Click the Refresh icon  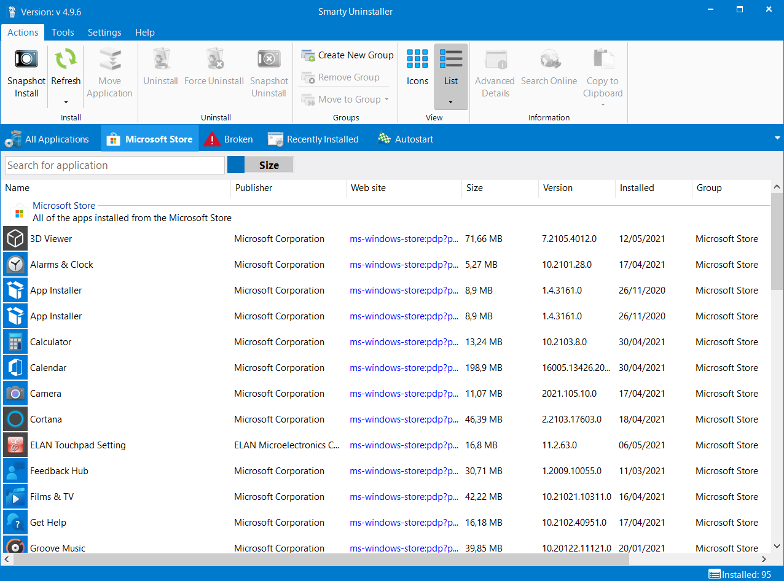pyautogui.click(x=66, y=60)
